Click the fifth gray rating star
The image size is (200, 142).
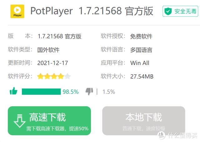click(x=67, y=76)
